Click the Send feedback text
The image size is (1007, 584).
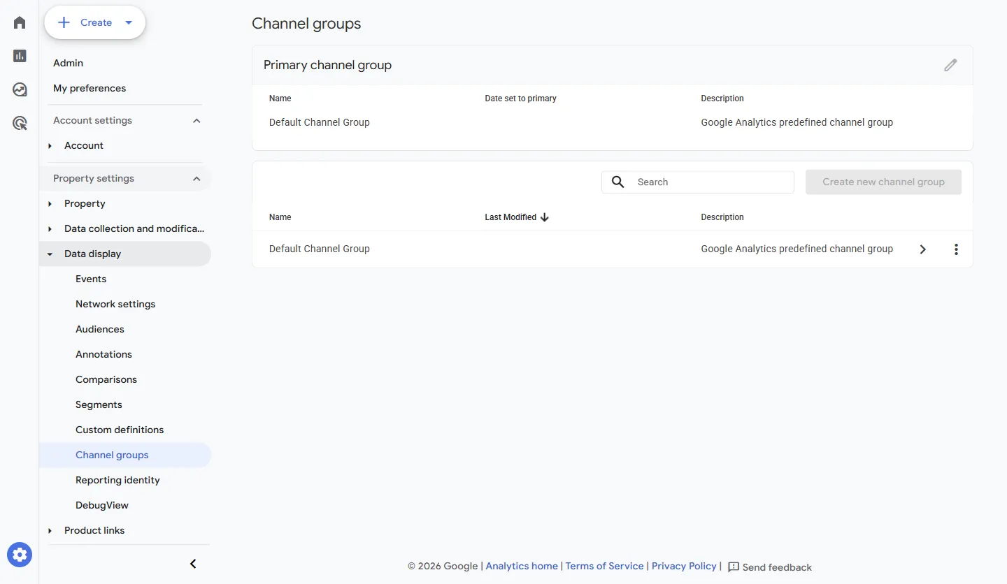coord(777,567)
